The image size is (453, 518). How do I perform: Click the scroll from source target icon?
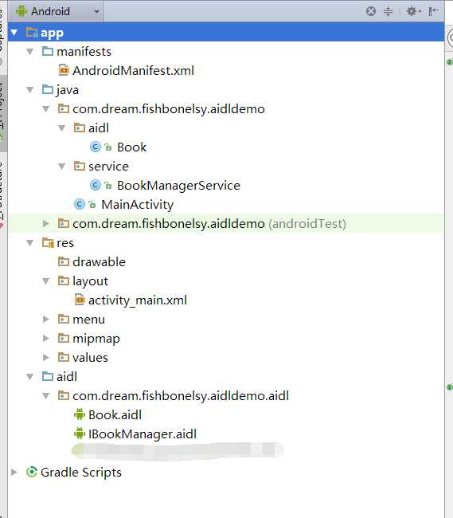[371, 11]
